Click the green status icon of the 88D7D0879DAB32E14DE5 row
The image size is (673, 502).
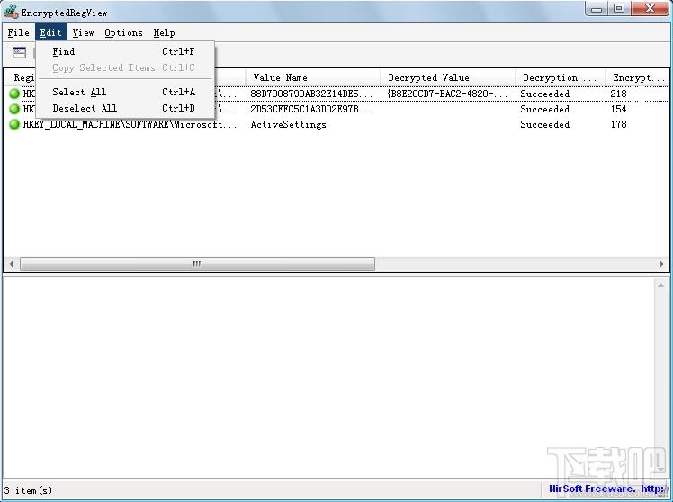click(x=14, y=94)
